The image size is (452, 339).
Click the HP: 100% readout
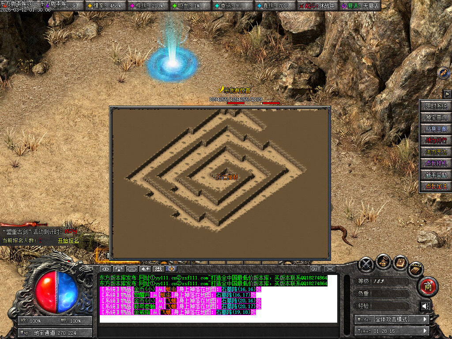click(31, 320)
